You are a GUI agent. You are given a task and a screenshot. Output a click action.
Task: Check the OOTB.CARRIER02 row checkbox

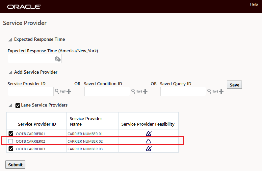coord(11,141)
